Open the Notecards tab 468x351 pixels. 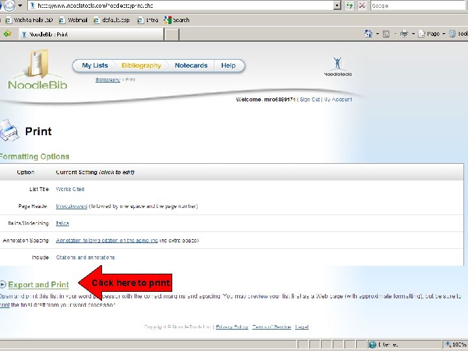(x=191, y=66)
